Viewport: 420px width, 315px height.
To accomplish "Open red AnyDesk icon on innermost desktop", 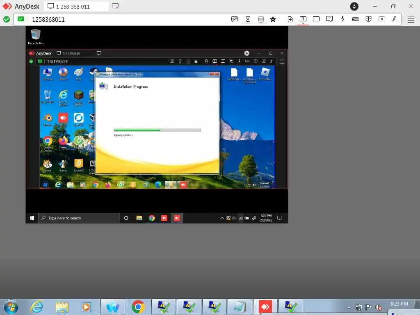I will point(63,119).
